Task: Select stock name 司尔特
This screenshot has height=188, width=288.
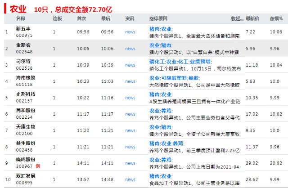Action: click(23, 61)
